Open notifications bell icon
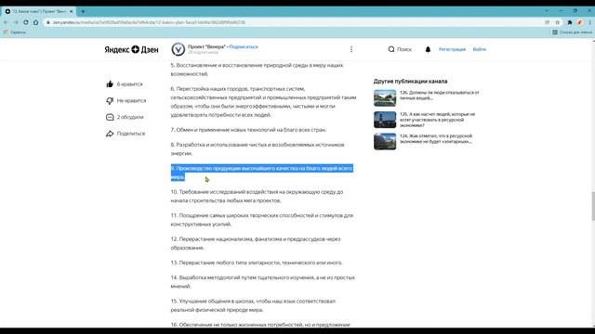Screen dimensions: 595x334 pyautogui.click(x=428, y=49)
